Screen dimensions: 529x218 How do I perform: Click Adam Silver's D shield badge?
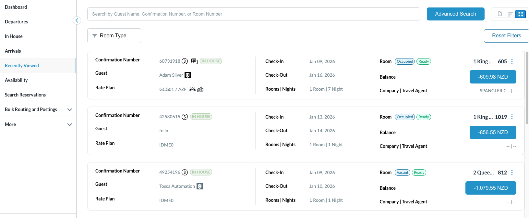pos(187,75)
